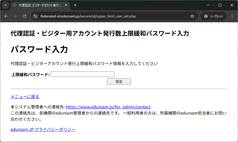View site information icon in address bar
The height and width of the screenshot is (142, 238).
click(x=36, y=16)
